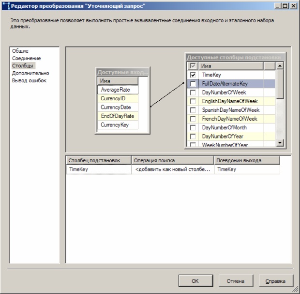Open the Общие page
Viewport: 300px width, 294px height.
pyautogui.click(x=20, y=51)
